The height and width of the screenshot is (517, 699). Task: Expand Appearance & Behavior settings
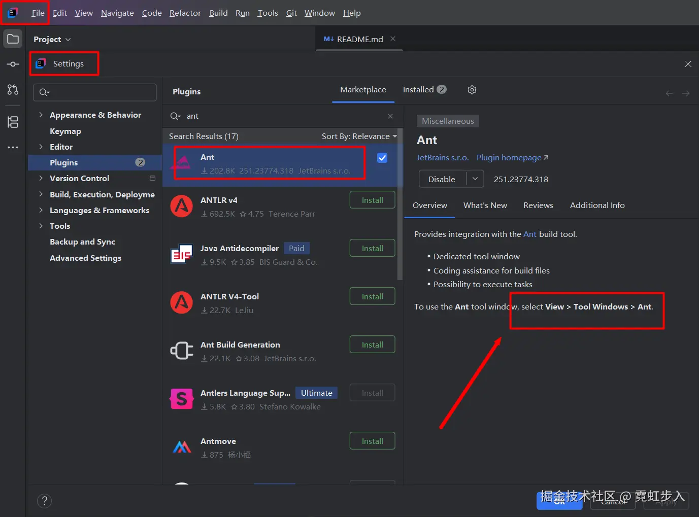[41, 115]
